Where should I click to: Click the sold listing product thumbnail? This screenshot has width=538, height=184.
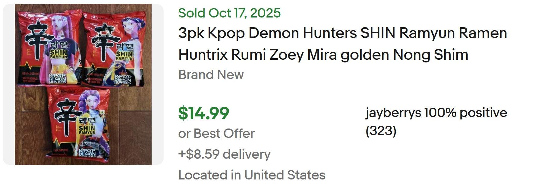(83, 84)
